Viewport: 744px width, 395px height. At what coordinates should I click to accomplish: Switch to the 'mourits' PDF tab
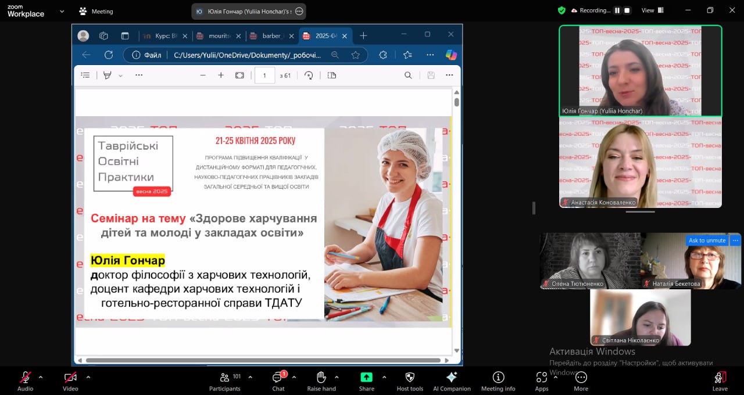pos(220,35)
